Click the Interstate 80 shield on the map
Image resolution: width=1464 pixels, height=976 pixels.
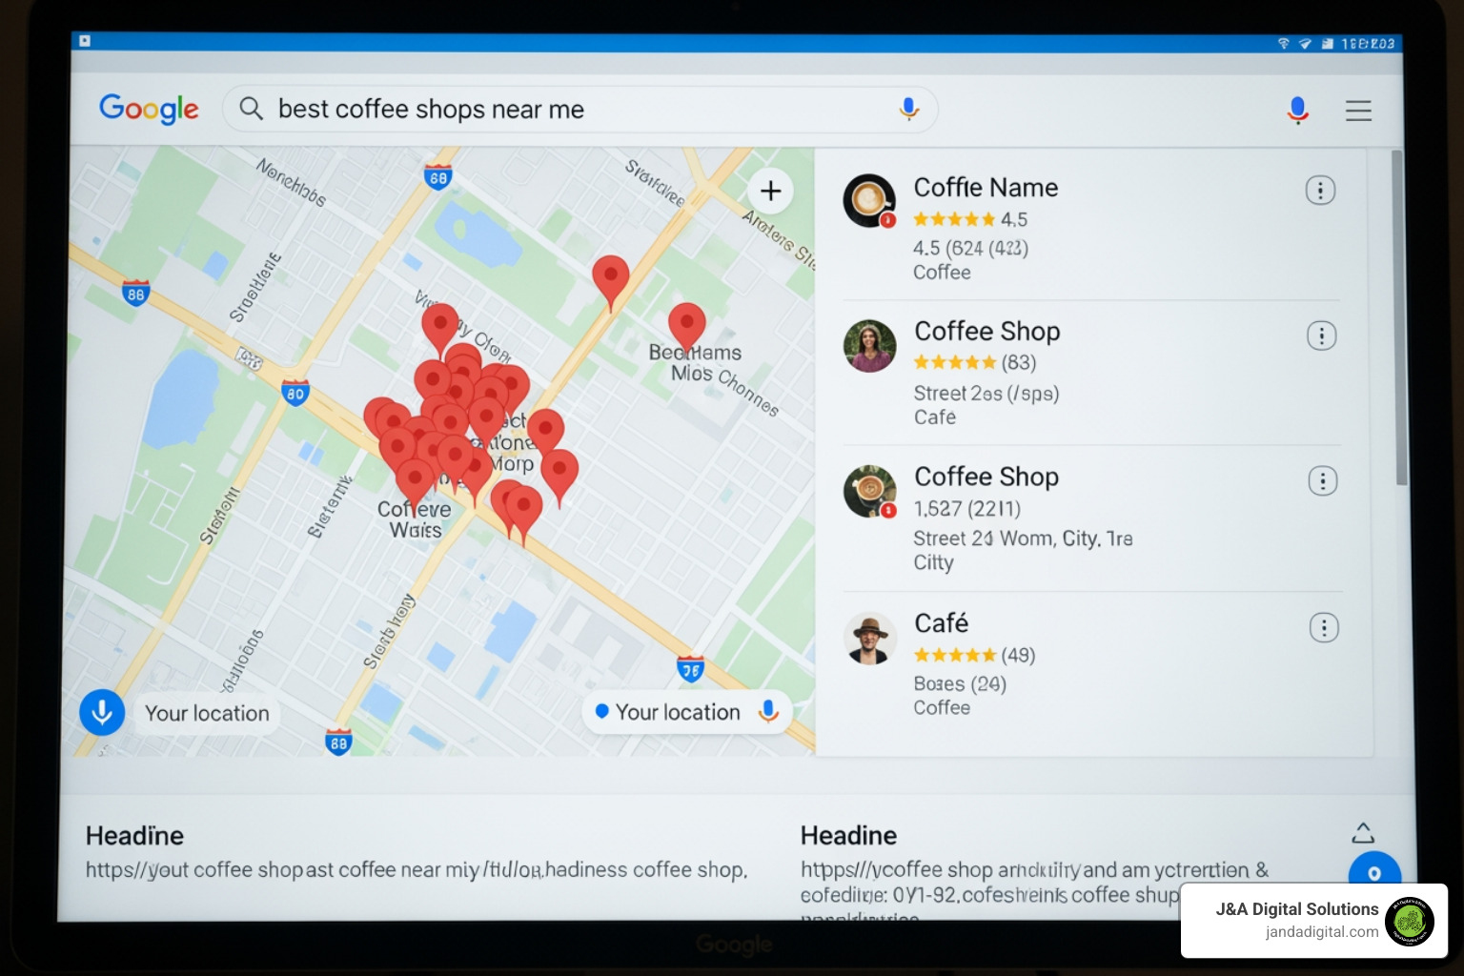click(295, 392)
